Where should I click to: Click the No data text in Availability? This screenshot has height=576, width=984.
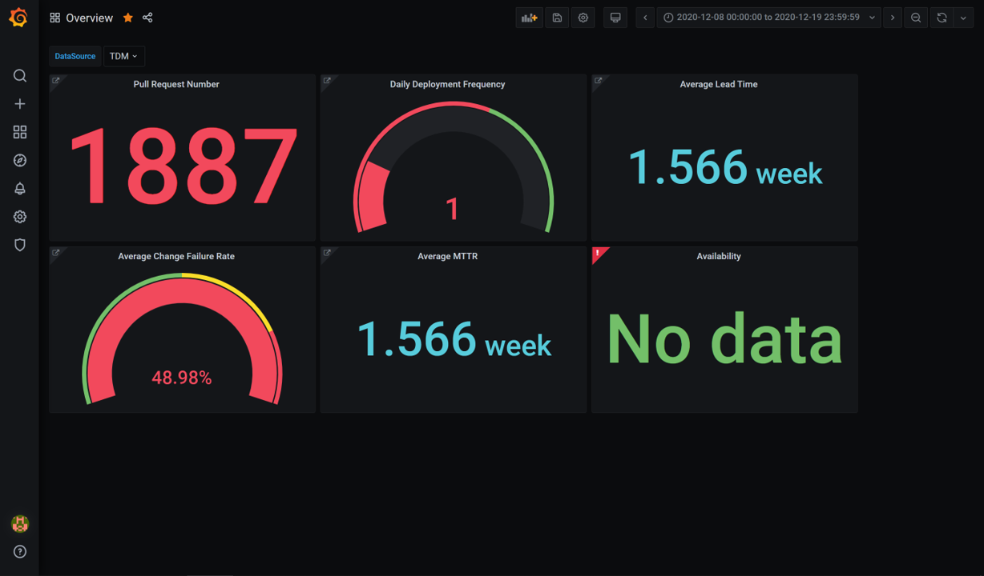725,339
